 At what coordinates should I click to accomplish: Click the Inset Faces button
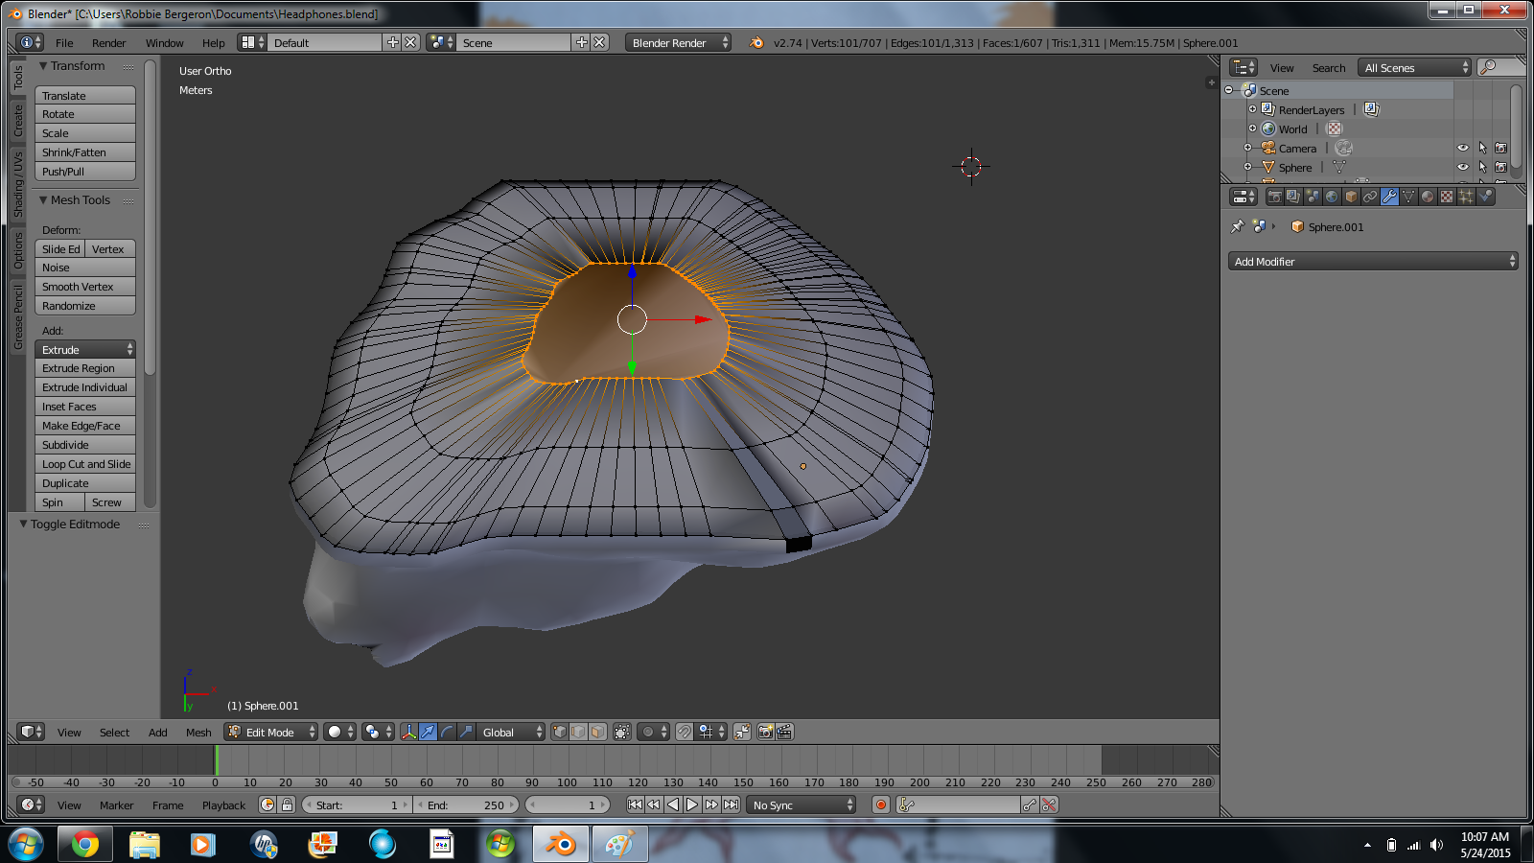click(x=85, y=407)
